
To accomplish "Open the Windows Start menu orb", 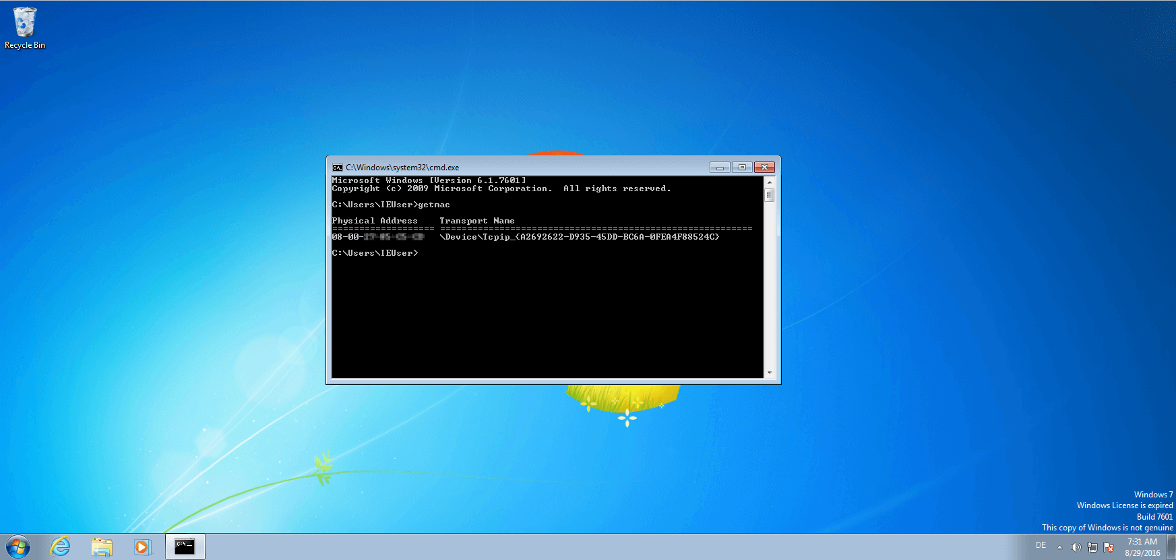I will click(18, 547).
